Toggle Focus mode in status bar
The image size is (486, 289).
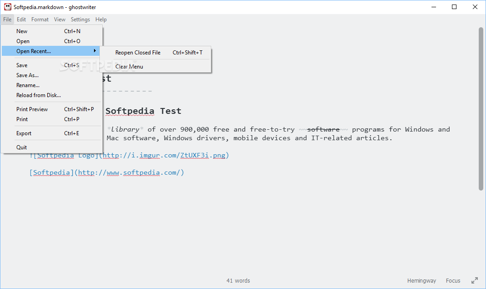(453, 281)
